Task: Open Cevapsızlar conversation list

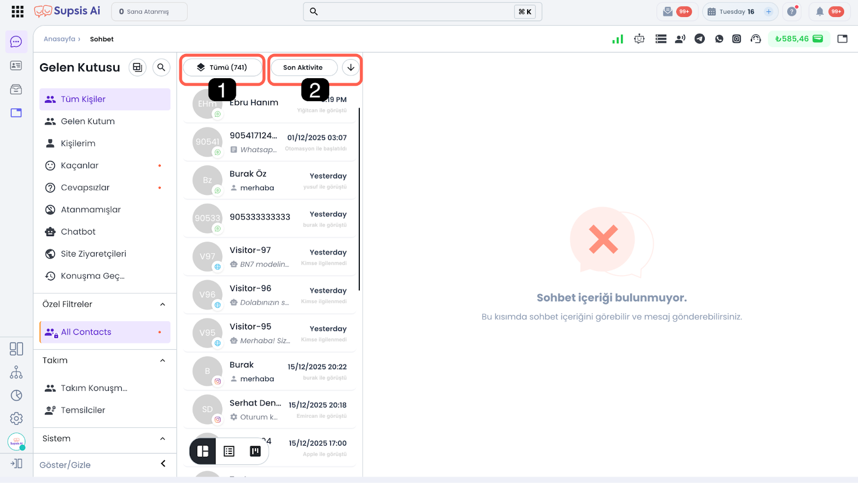Action: [85, 188]
